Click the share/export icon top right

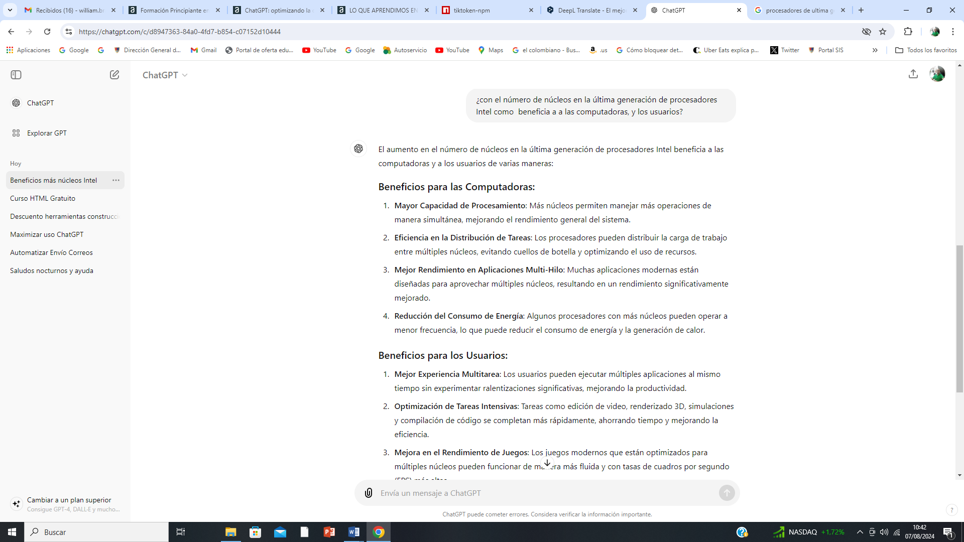914,74
